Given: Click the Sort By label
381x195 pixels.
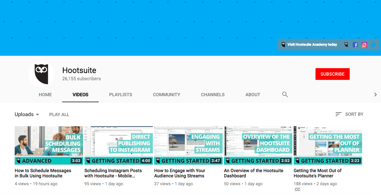Looking at the screenshot, I should [x=354, y=114].
